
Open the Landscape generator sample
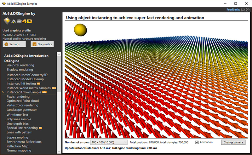[x=21, y=110]
